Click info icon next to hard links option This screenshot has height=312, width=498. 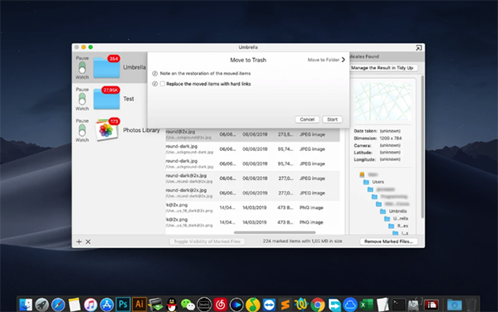[x=154, y=84]
